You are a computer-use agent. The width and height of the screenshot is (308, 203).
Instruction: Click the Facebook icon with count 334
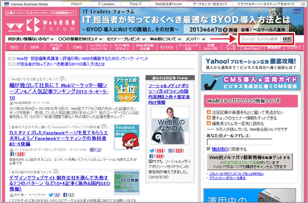click(x=151, y=156)
